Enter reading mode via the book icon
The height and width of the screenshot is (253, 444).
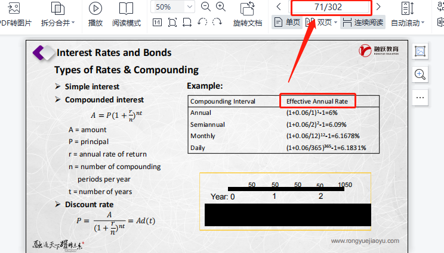126,8
